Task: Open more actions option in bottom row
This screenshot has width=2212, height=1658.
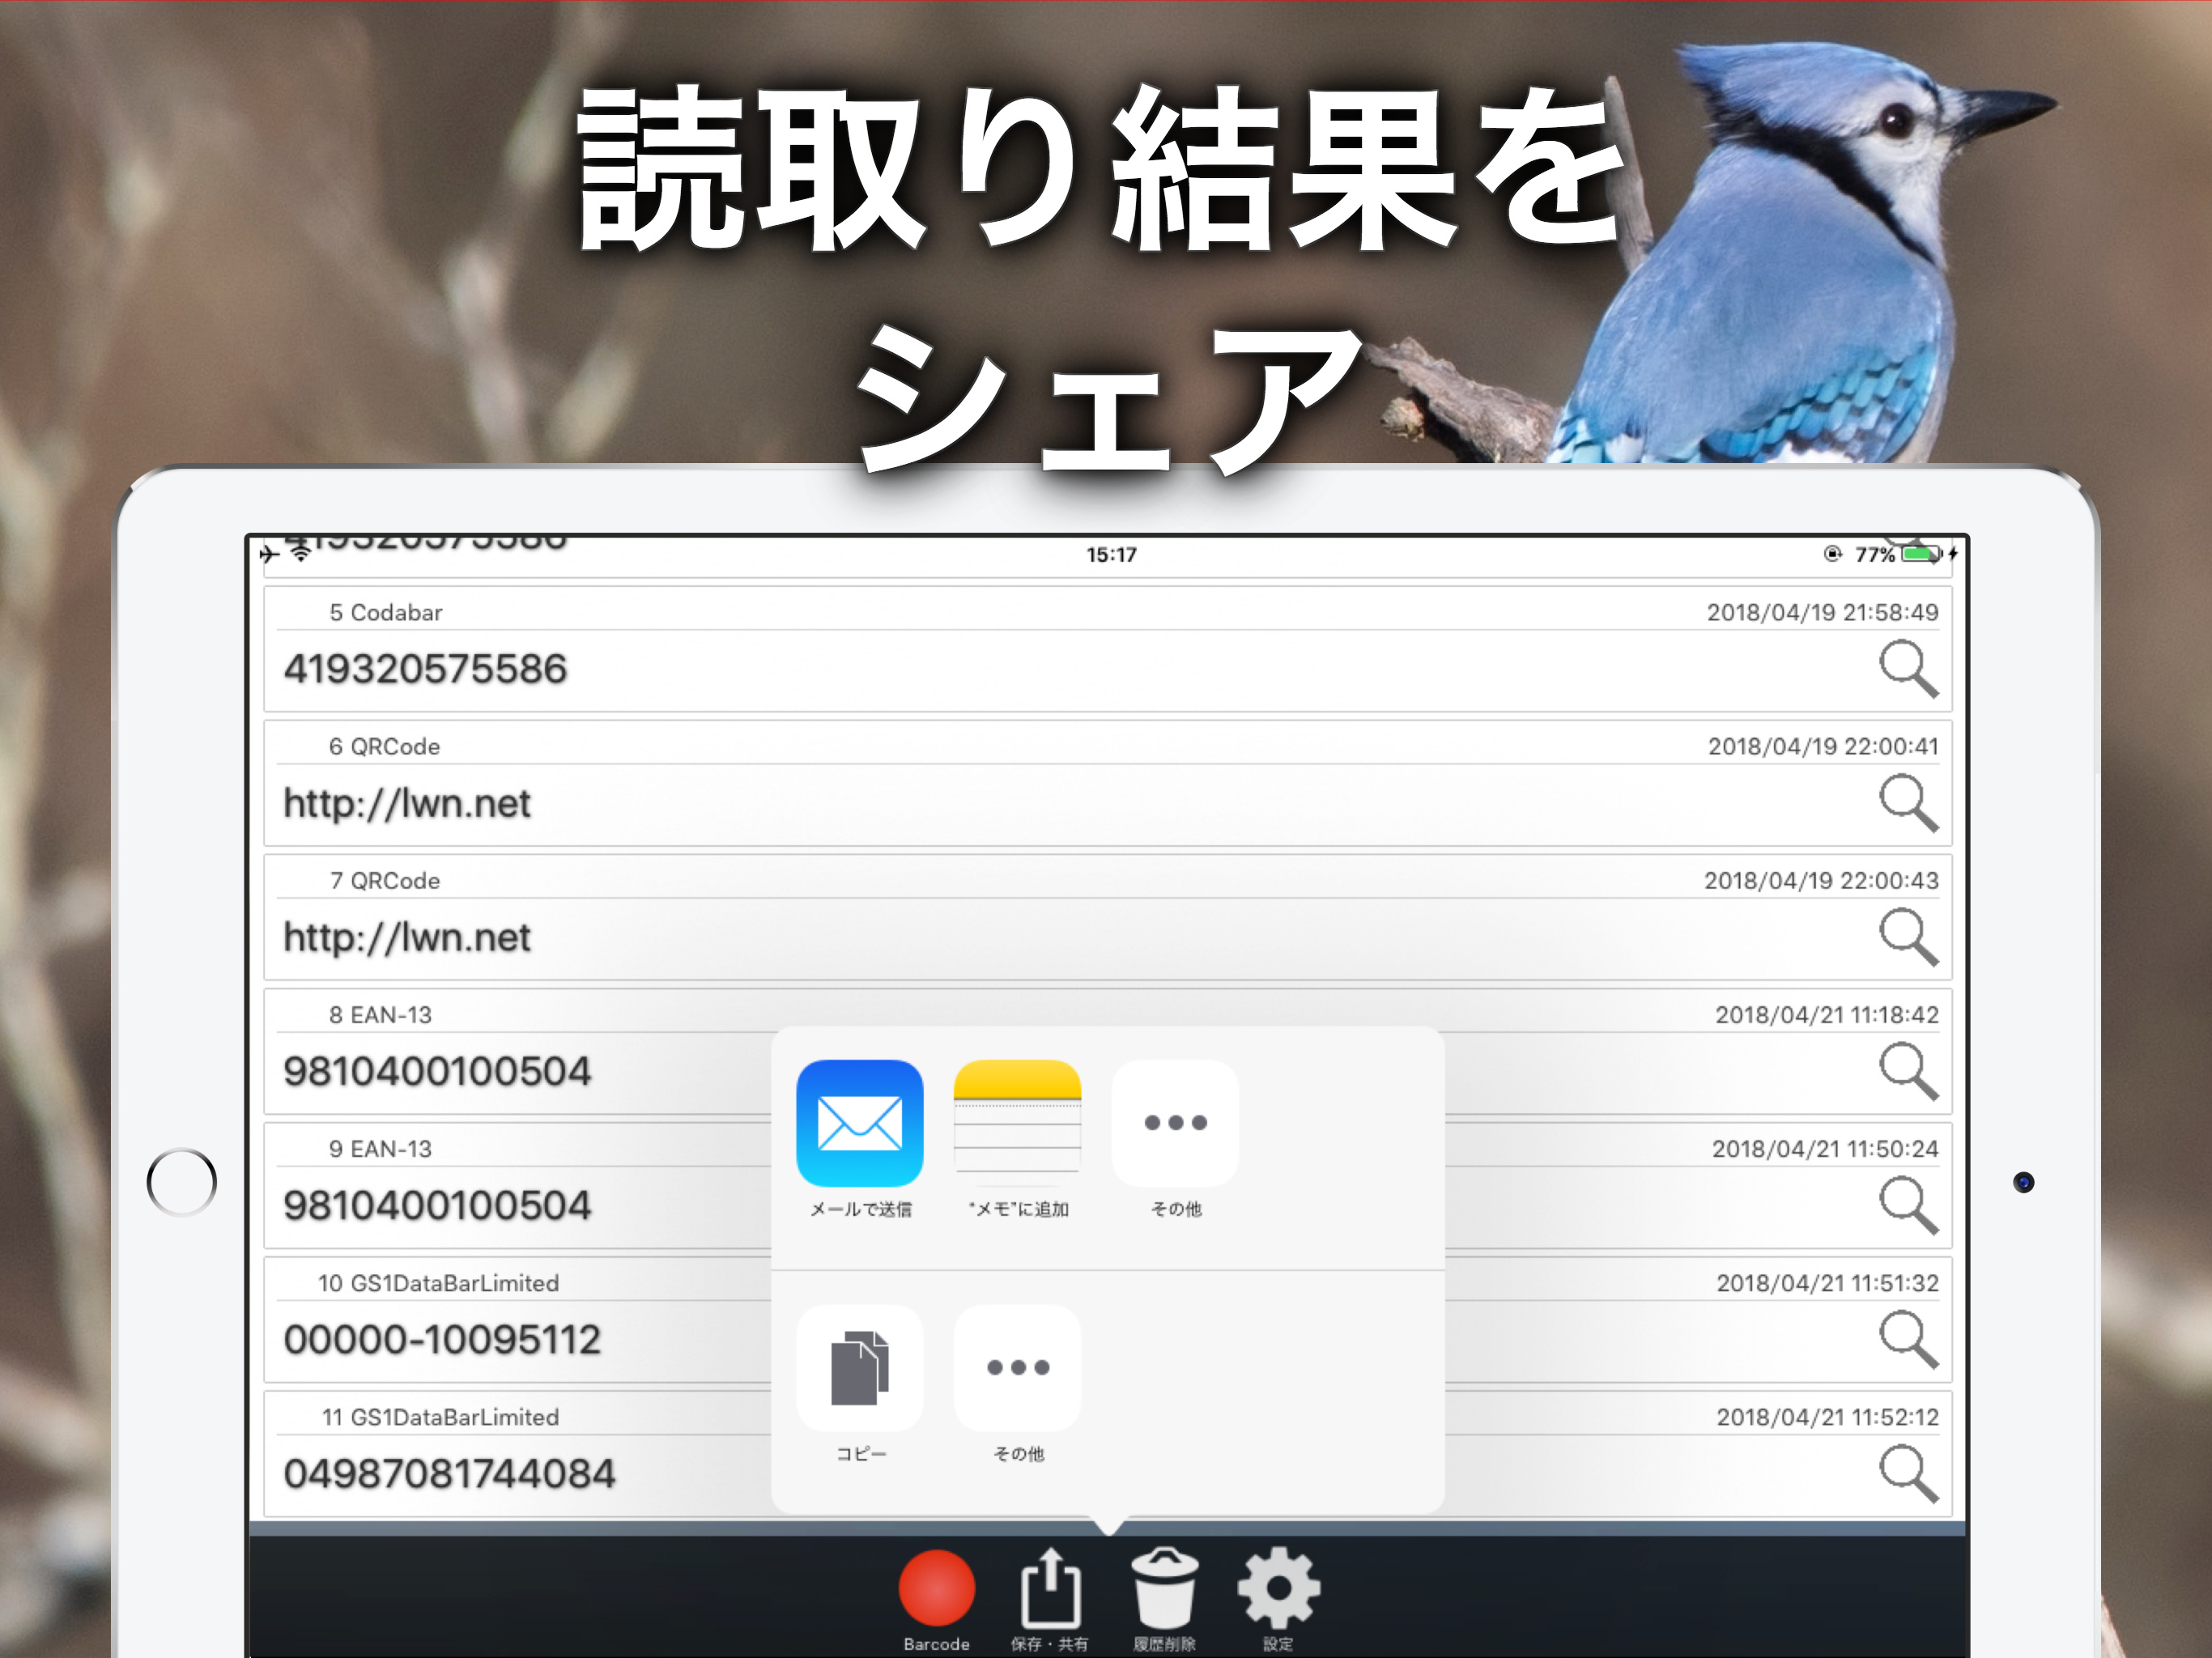Action: [x=1017, y=1367]
